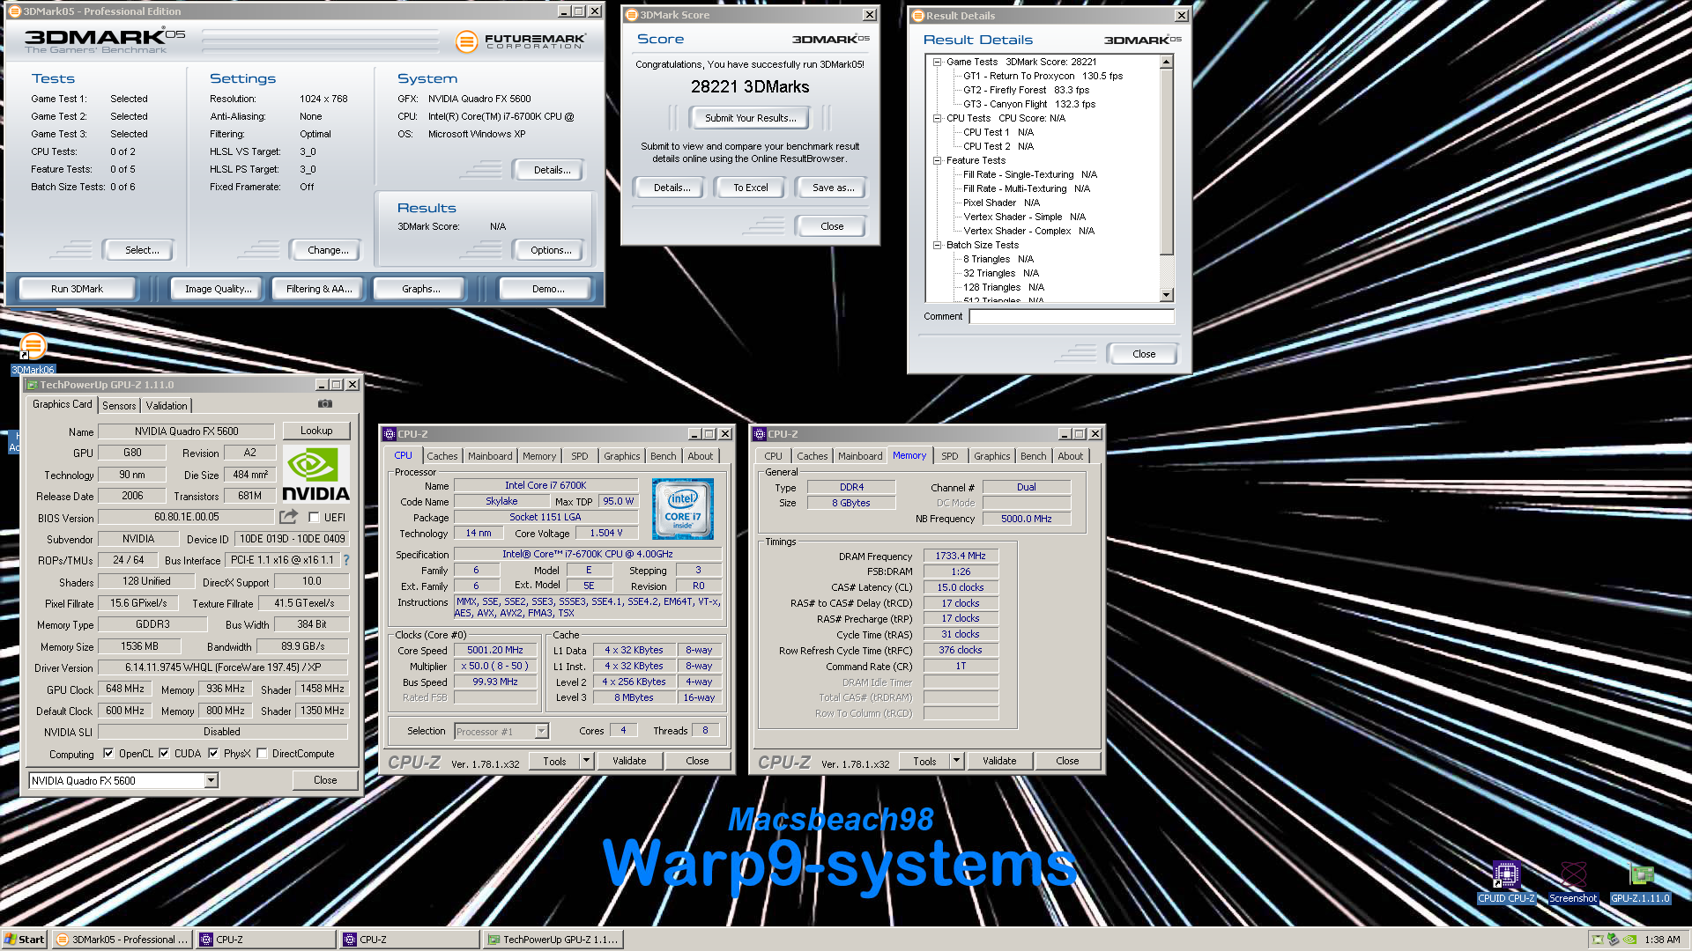Viewport: 1692px width, 951px height.
Task: Toggle the UEFI checkbox in GPU-Z
Action: [x=314, y=518]
